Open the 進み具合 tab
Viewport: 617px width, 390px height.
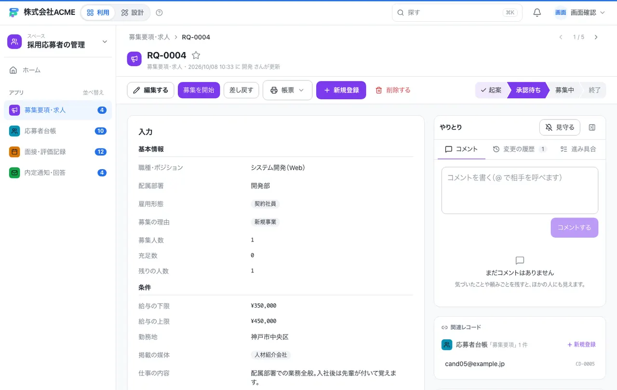[578, 149]
